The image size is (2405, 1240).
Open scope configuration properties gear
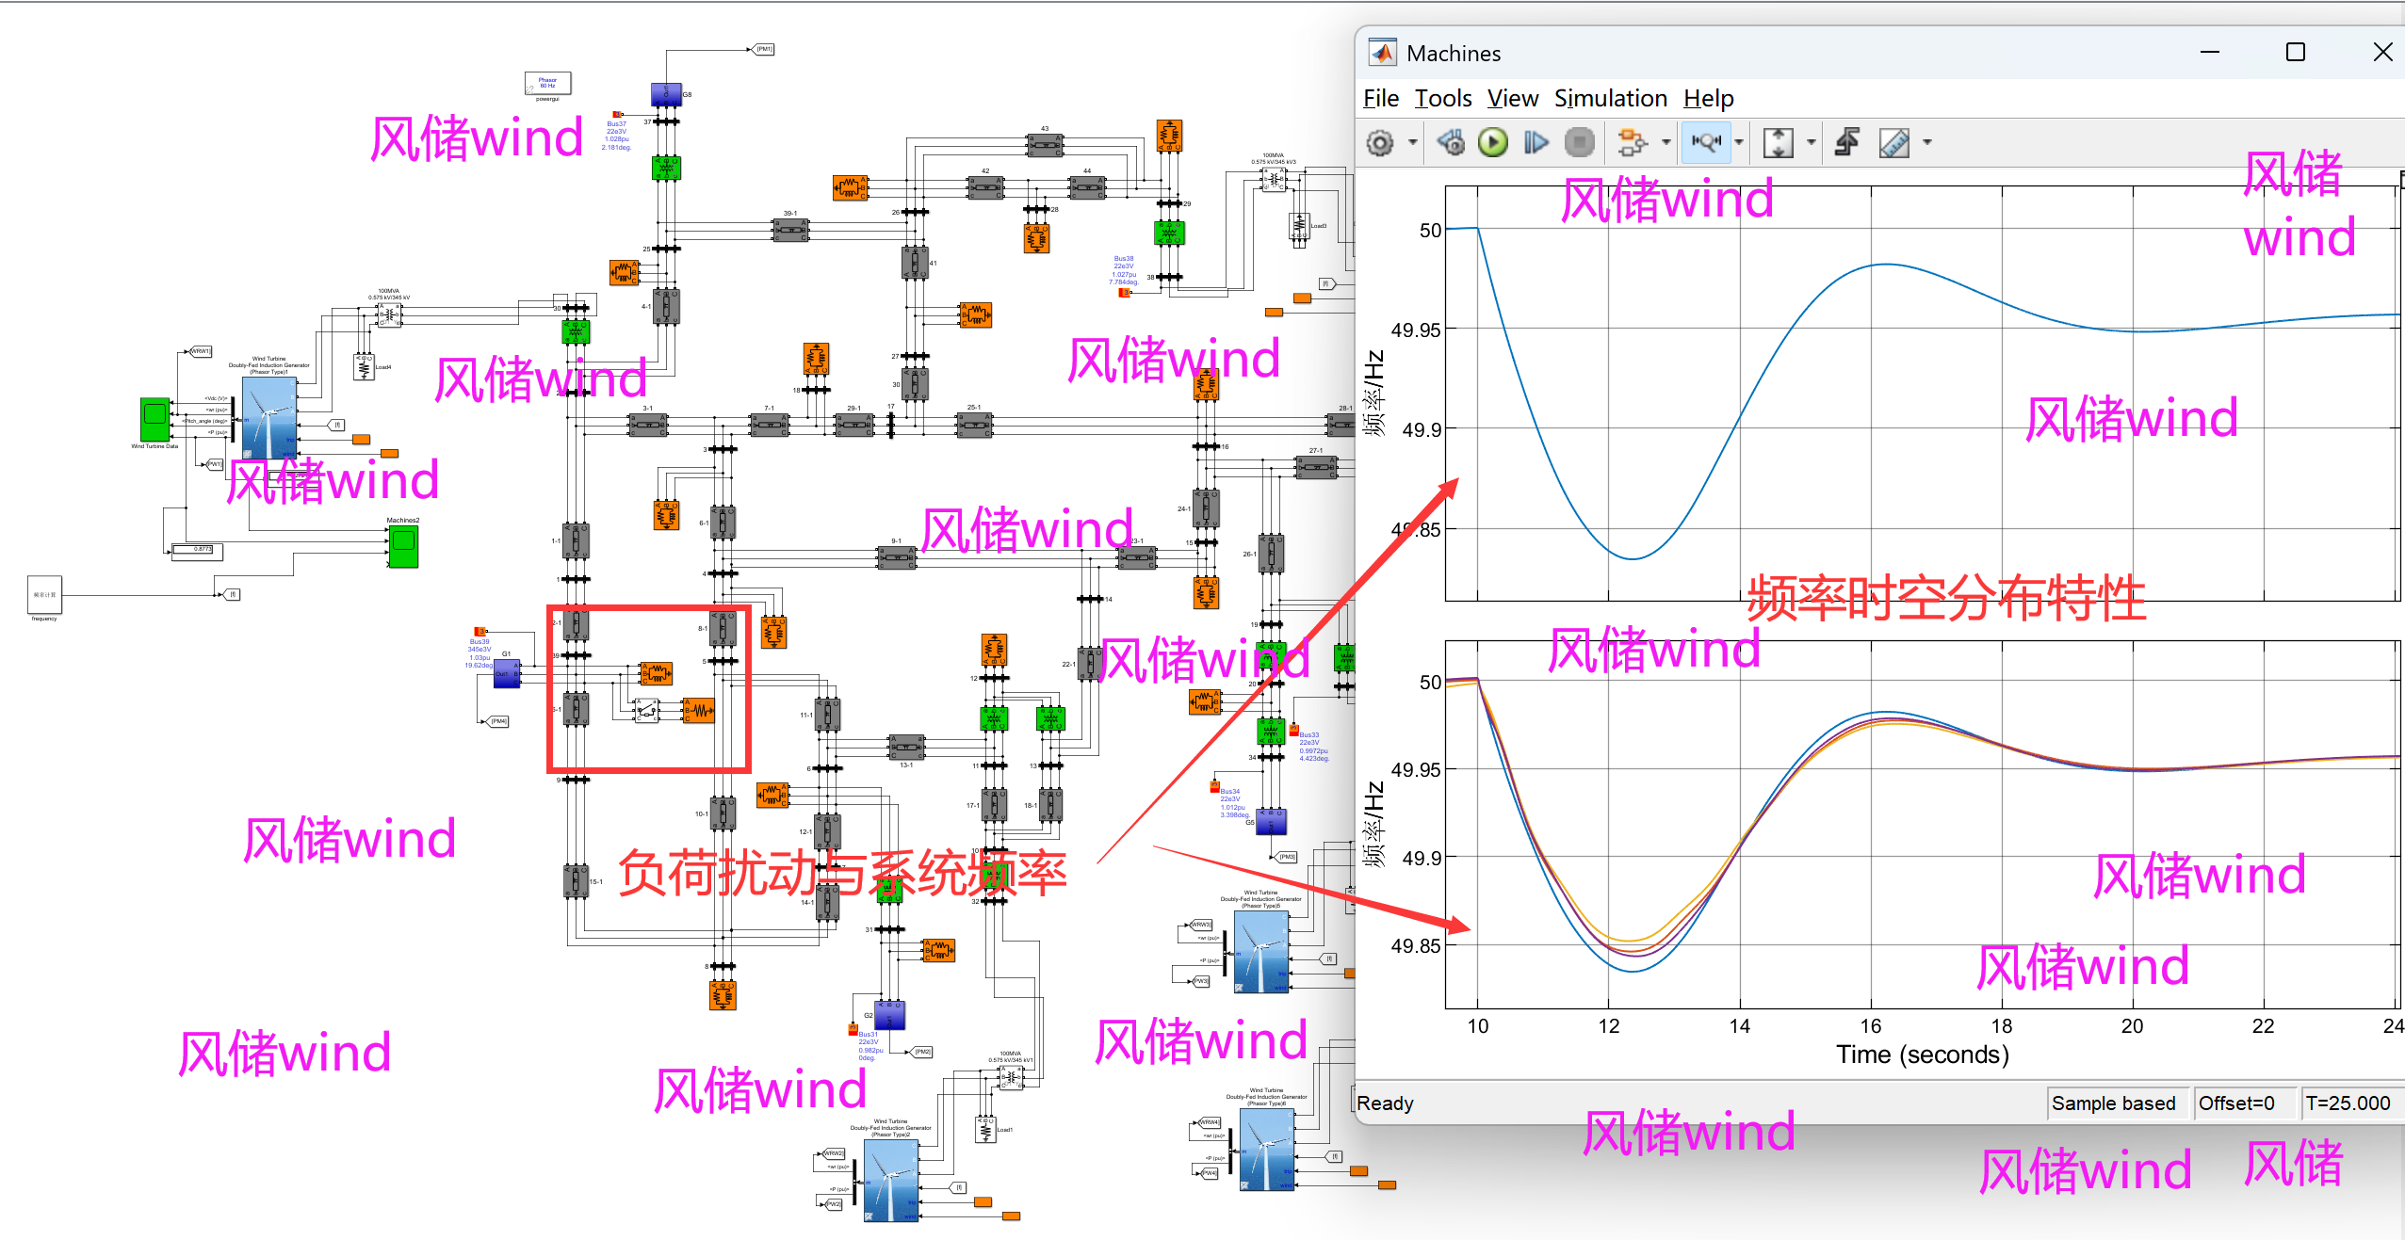click(x=1380, y=143)
